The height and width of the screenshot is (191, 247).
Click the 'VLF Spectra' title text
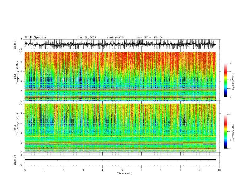pos(35,37)
